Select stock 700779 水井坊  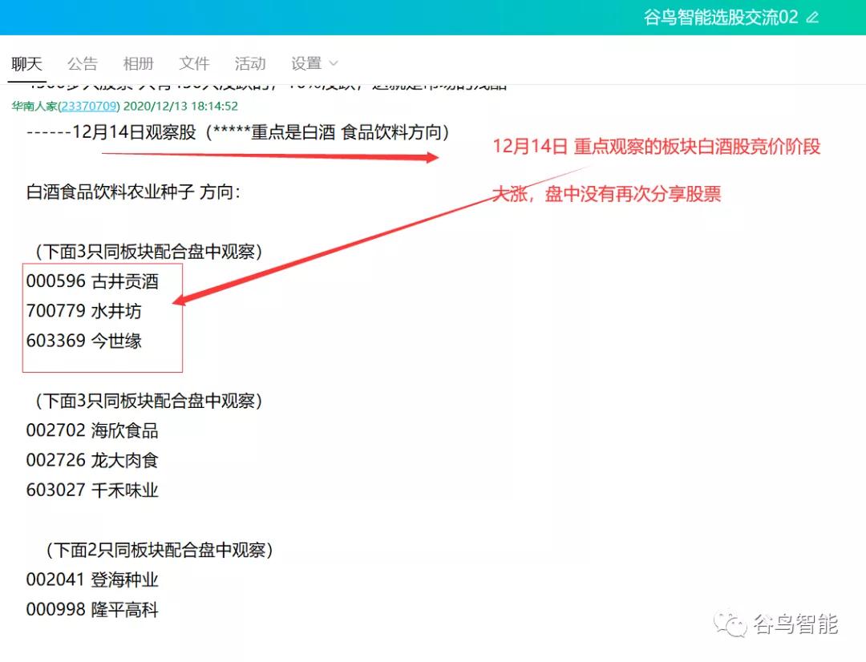click(84, 311)
